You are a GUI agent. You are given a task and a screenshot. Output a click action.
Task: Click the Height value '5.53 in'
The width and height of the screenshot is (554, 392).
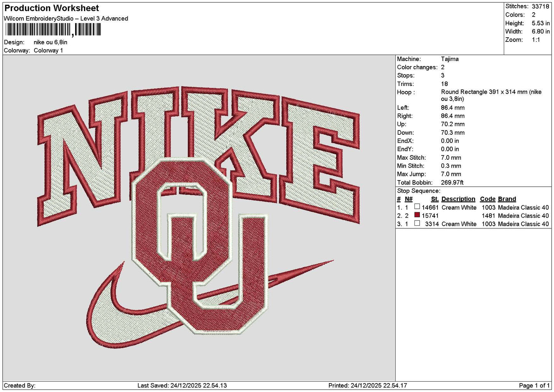(541, 23)
